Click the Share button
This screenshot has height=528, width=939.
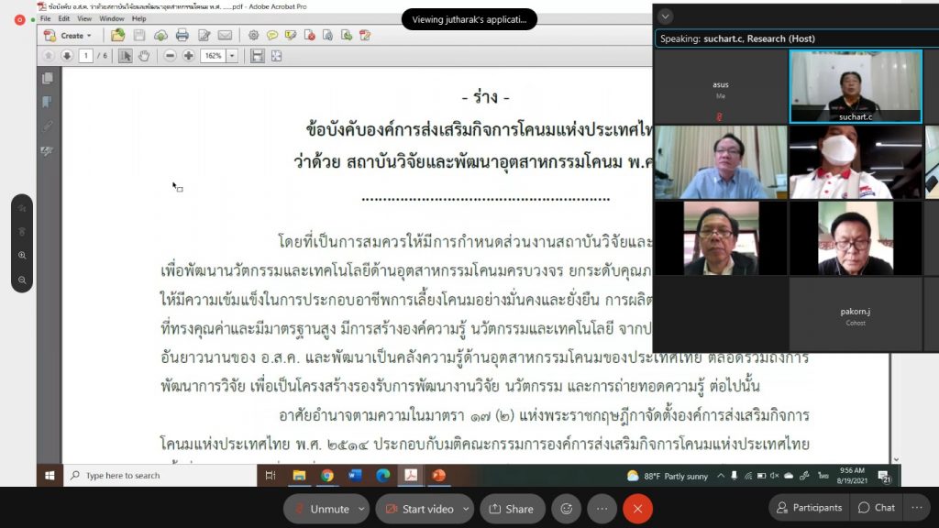click(512, 509)
